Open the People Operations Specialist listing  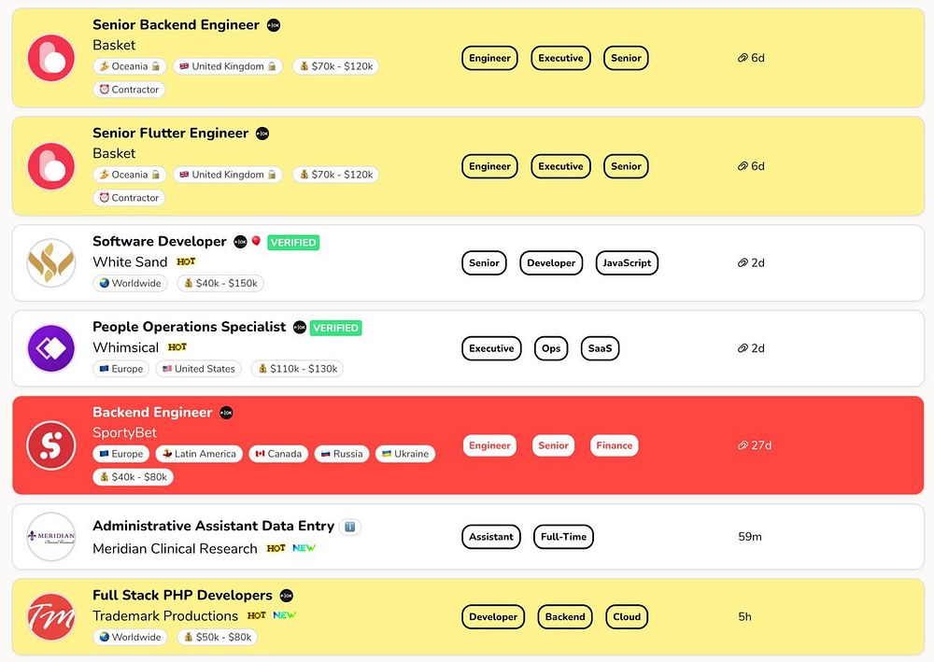click(x=189, y=327)
